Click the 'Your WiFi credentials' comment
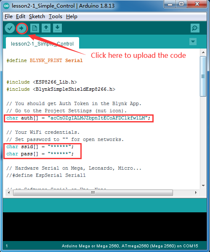Screen dimensions: 210x252 point(43,133)
